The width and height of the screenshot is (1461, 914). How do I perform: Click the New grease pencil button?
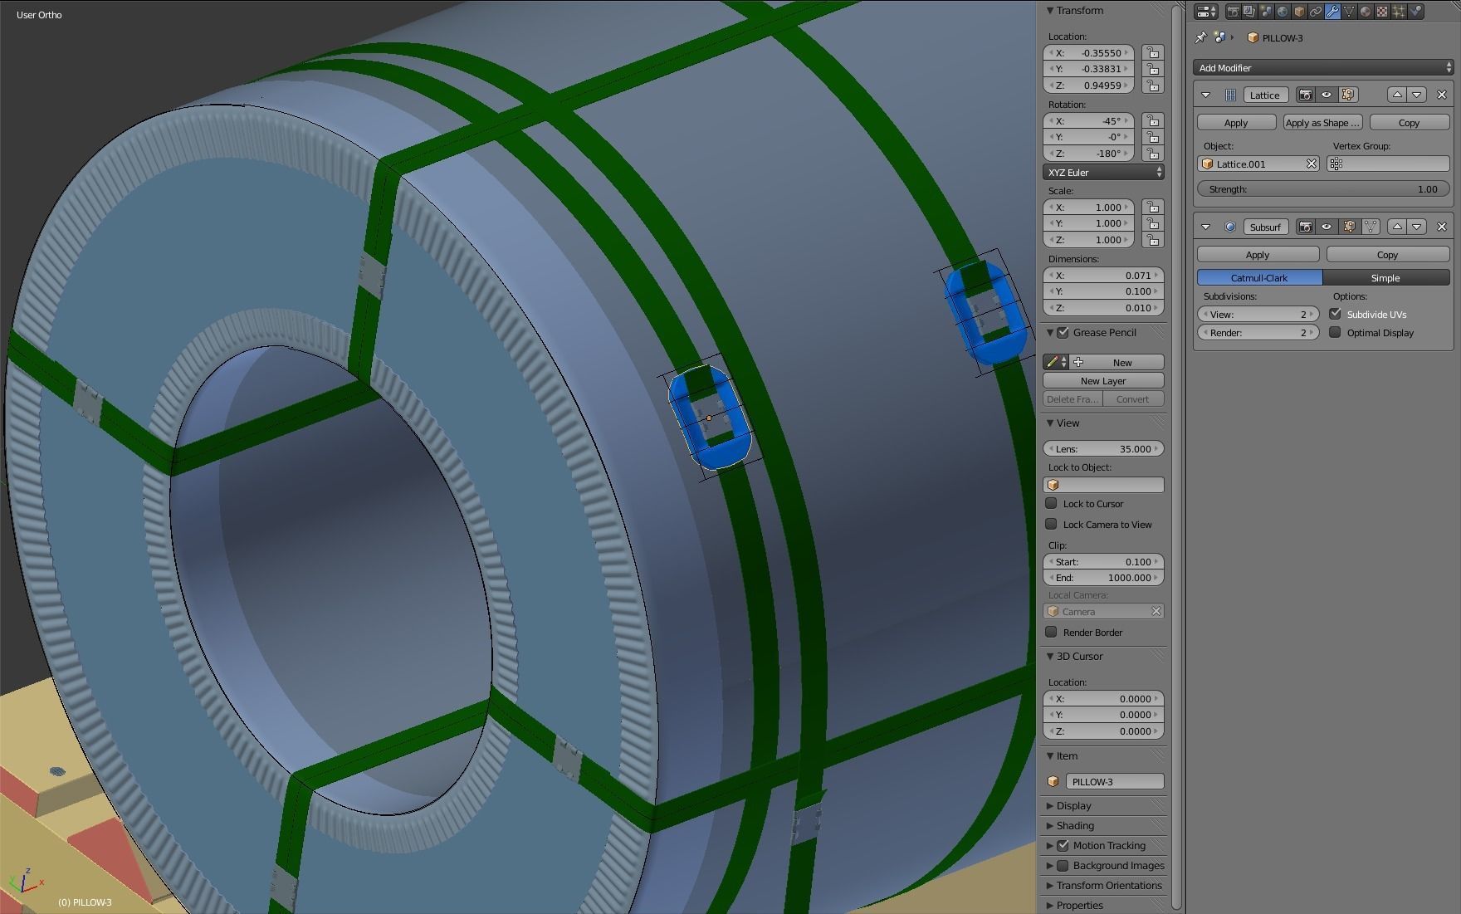point(1117,362)
